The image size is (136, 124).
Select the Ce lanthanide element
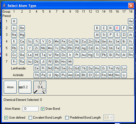click(x=36, y=68)
